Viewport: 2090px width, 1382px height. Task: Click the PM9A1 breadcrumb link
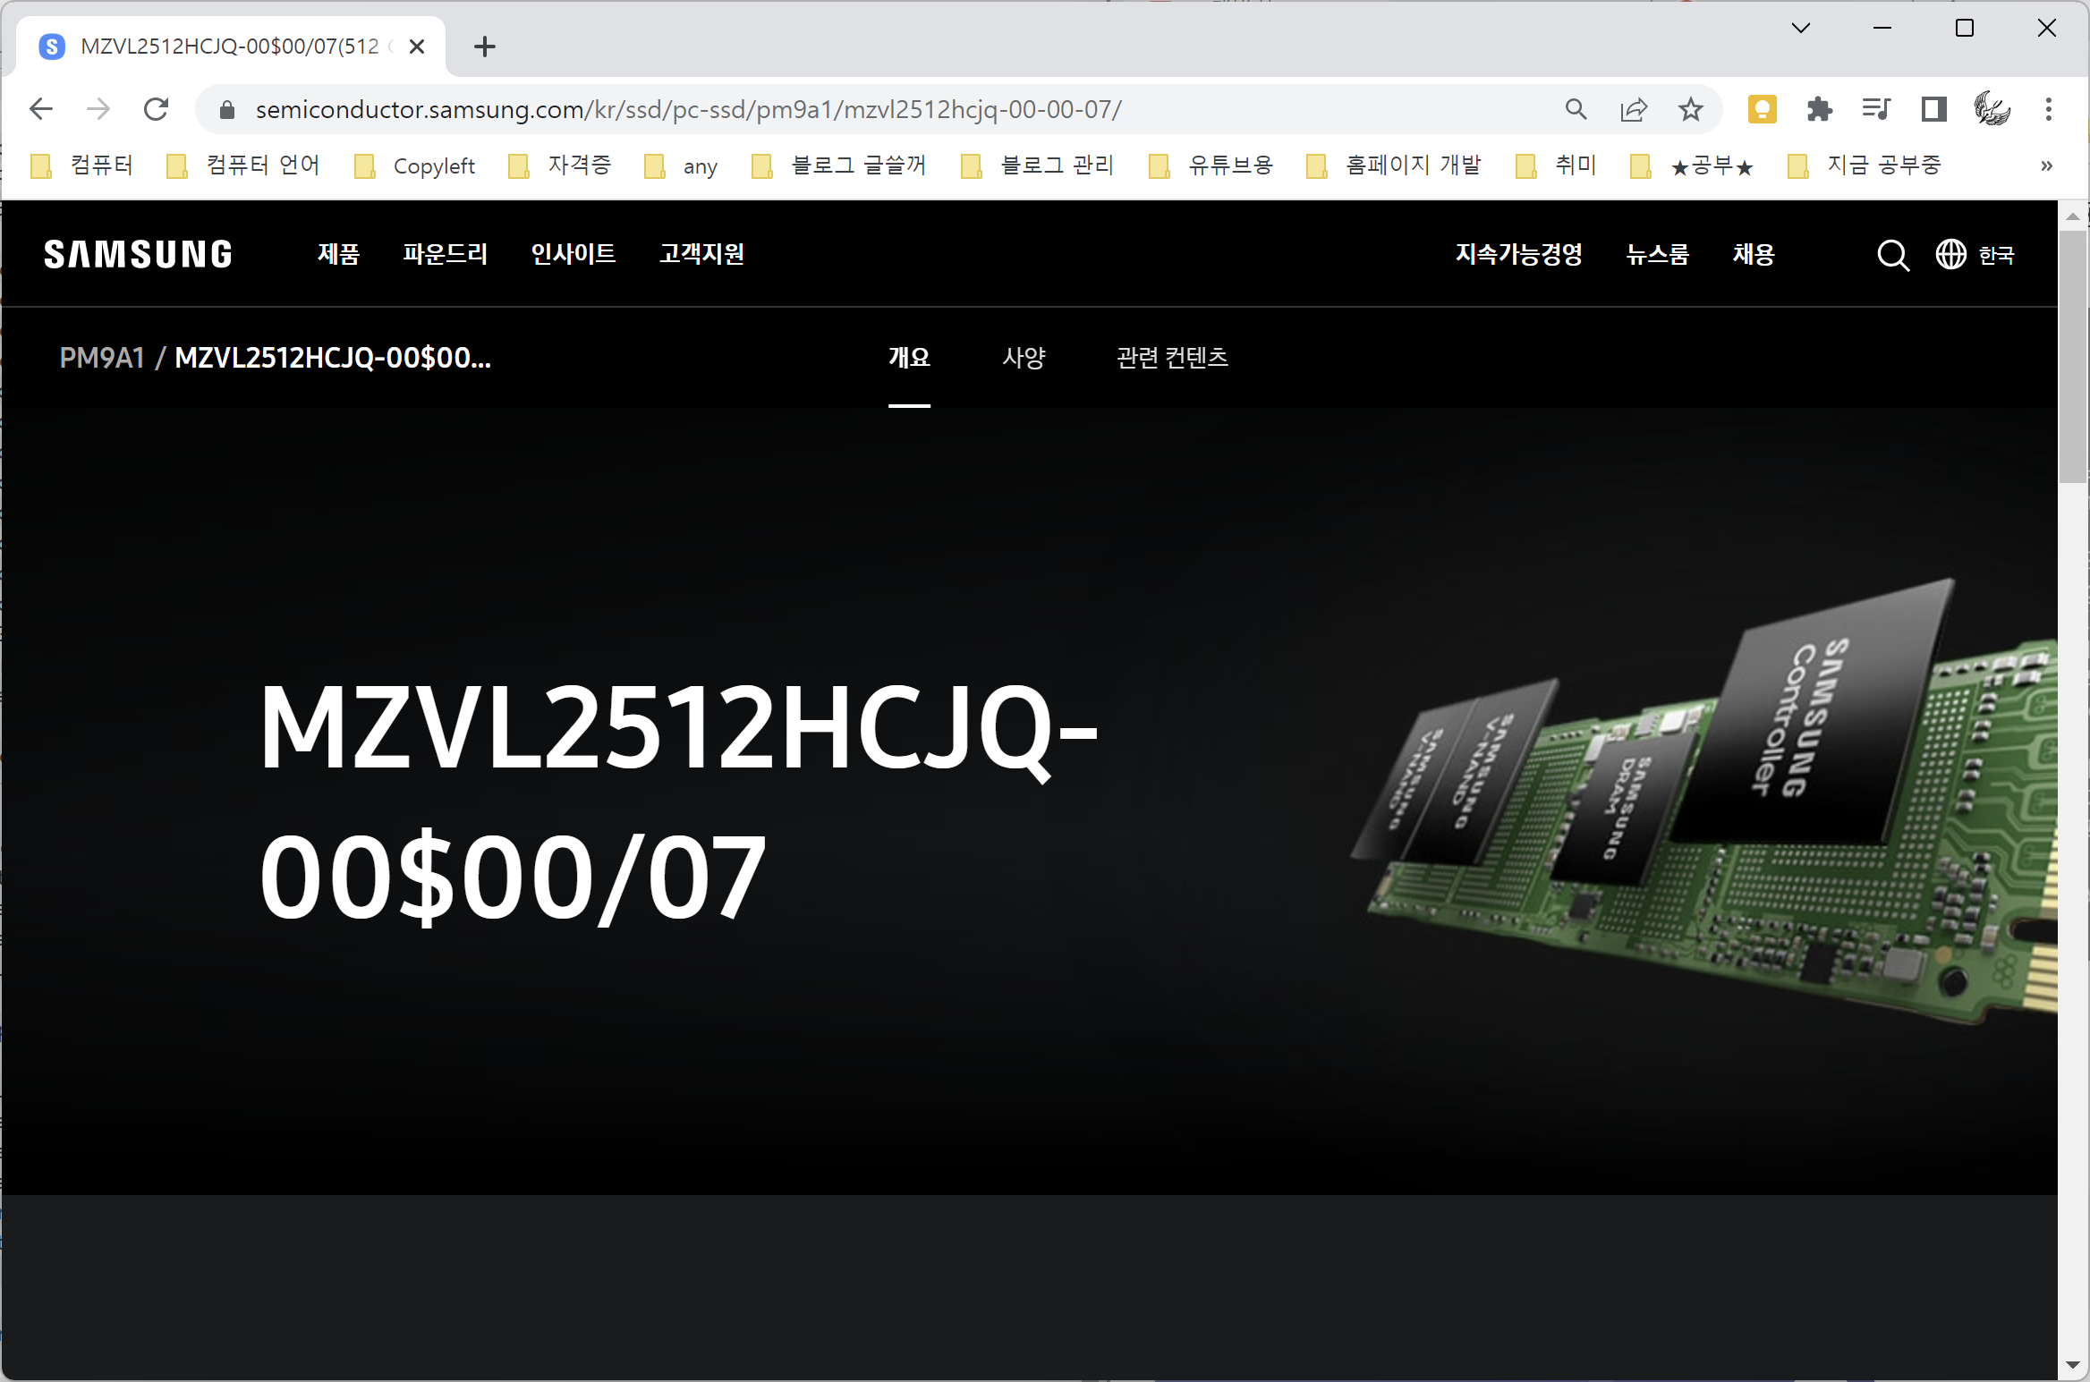(x=102, y=358)
